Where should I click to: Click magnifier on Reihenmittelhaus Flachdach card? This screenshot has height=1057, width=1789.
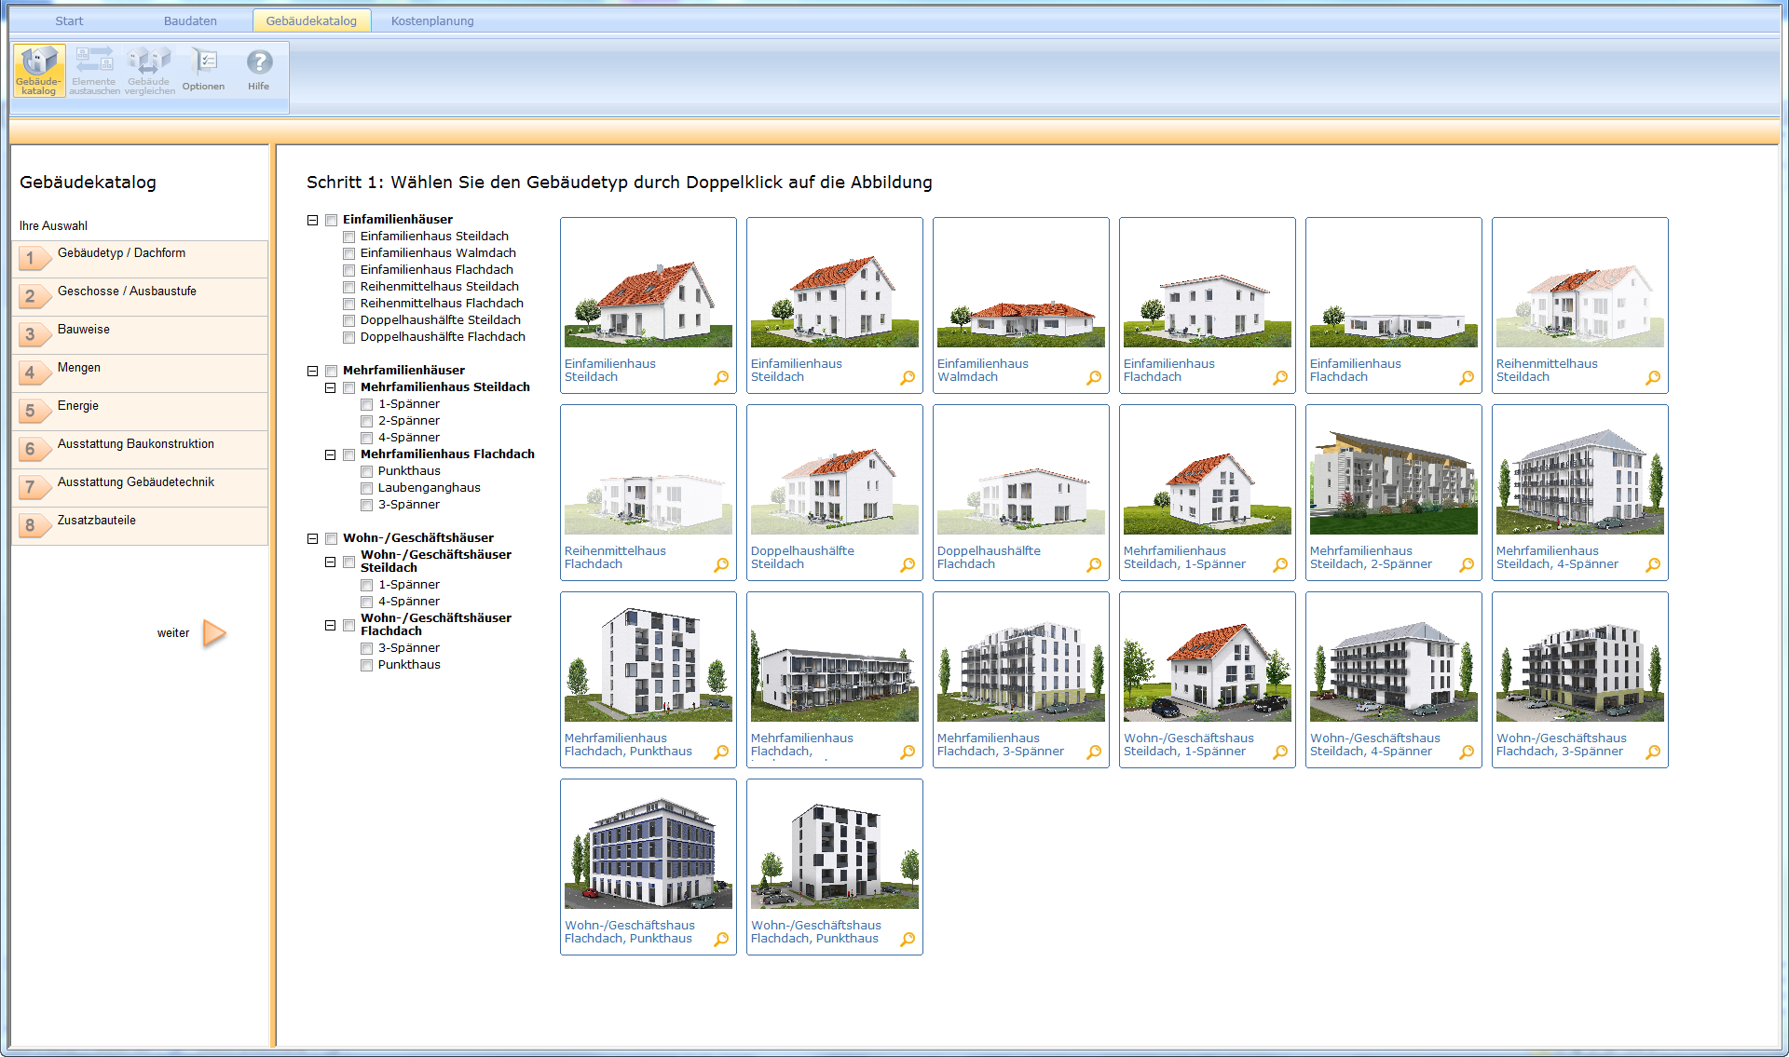[x=721, y=564]
